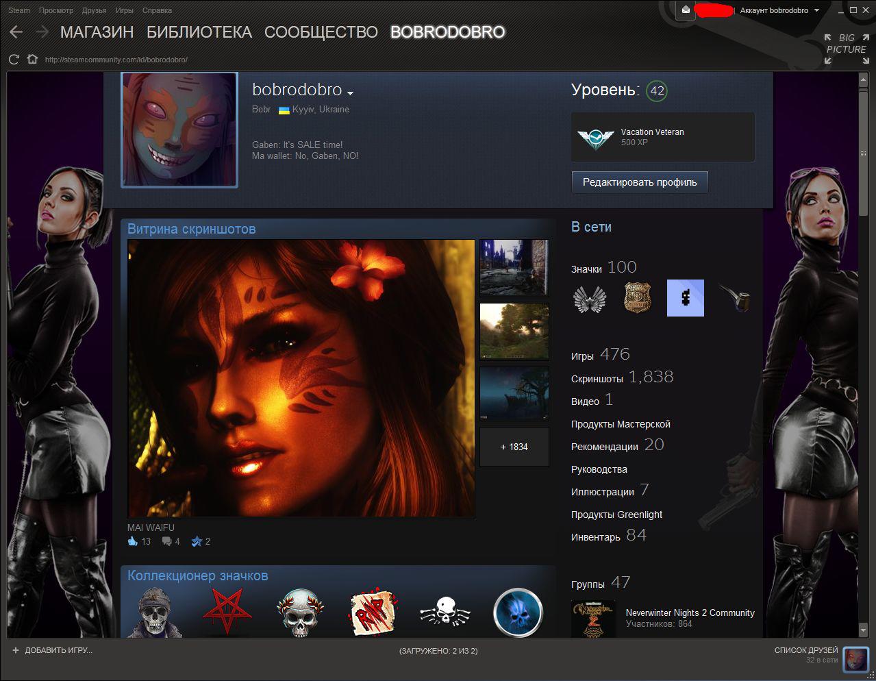The height and width of the screenshot is (681, 876).
Task: Switch to МАГАЗИН tab
Action: tap(97, 32)
